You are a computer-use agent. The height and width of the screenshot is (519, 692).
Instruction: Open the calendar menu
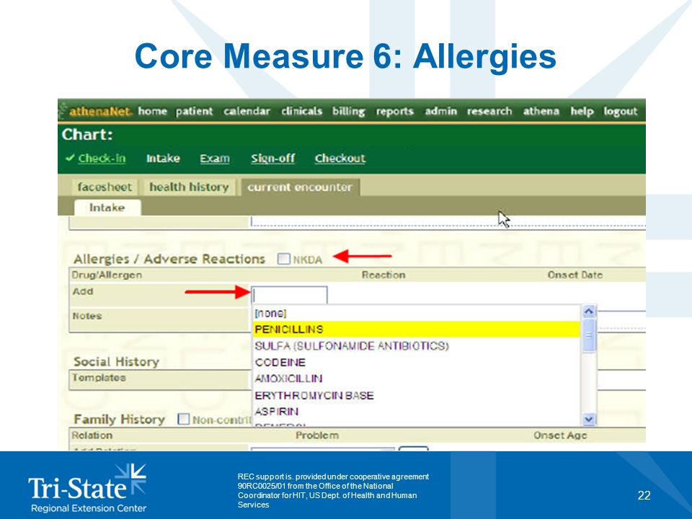coord(247,111)
